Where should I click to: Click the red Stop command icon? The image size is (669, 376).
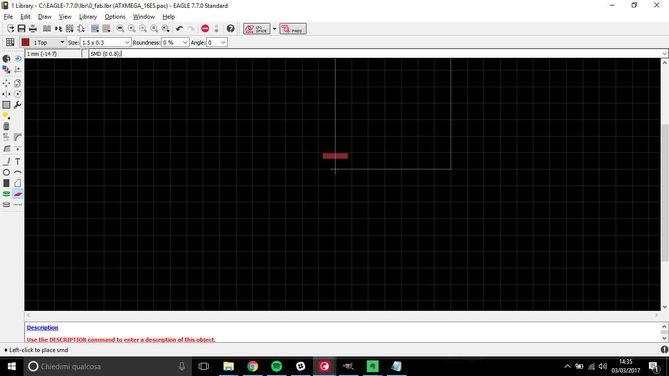(x=205, y=29)
